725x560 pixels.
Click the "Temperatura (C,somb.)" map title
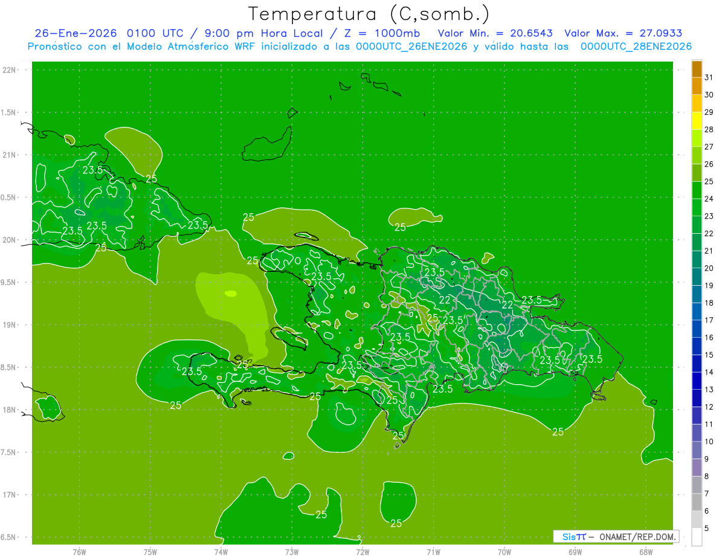pyautogui.click(x=369, y=14)
